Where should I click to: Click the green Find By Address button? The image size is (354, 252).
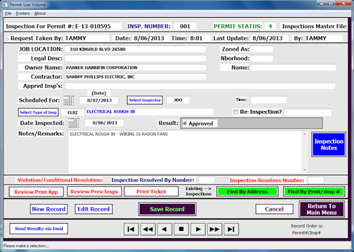[x=247, y=191]
